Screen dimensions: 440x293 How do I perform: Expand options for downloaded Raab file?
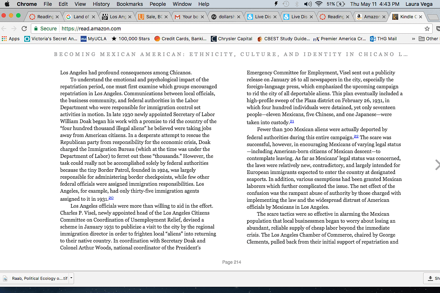click(x=71, y=278)
